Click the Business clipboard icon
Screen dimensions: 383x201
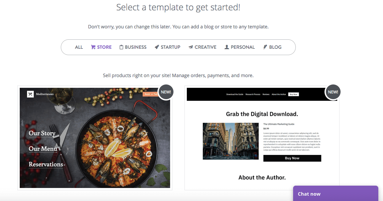[x=121, y=47]
